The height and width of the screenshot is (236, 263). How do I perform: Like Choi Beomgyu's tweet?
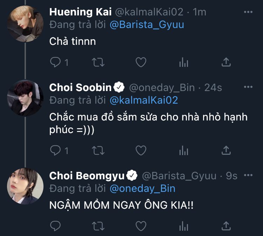[141, 225]
